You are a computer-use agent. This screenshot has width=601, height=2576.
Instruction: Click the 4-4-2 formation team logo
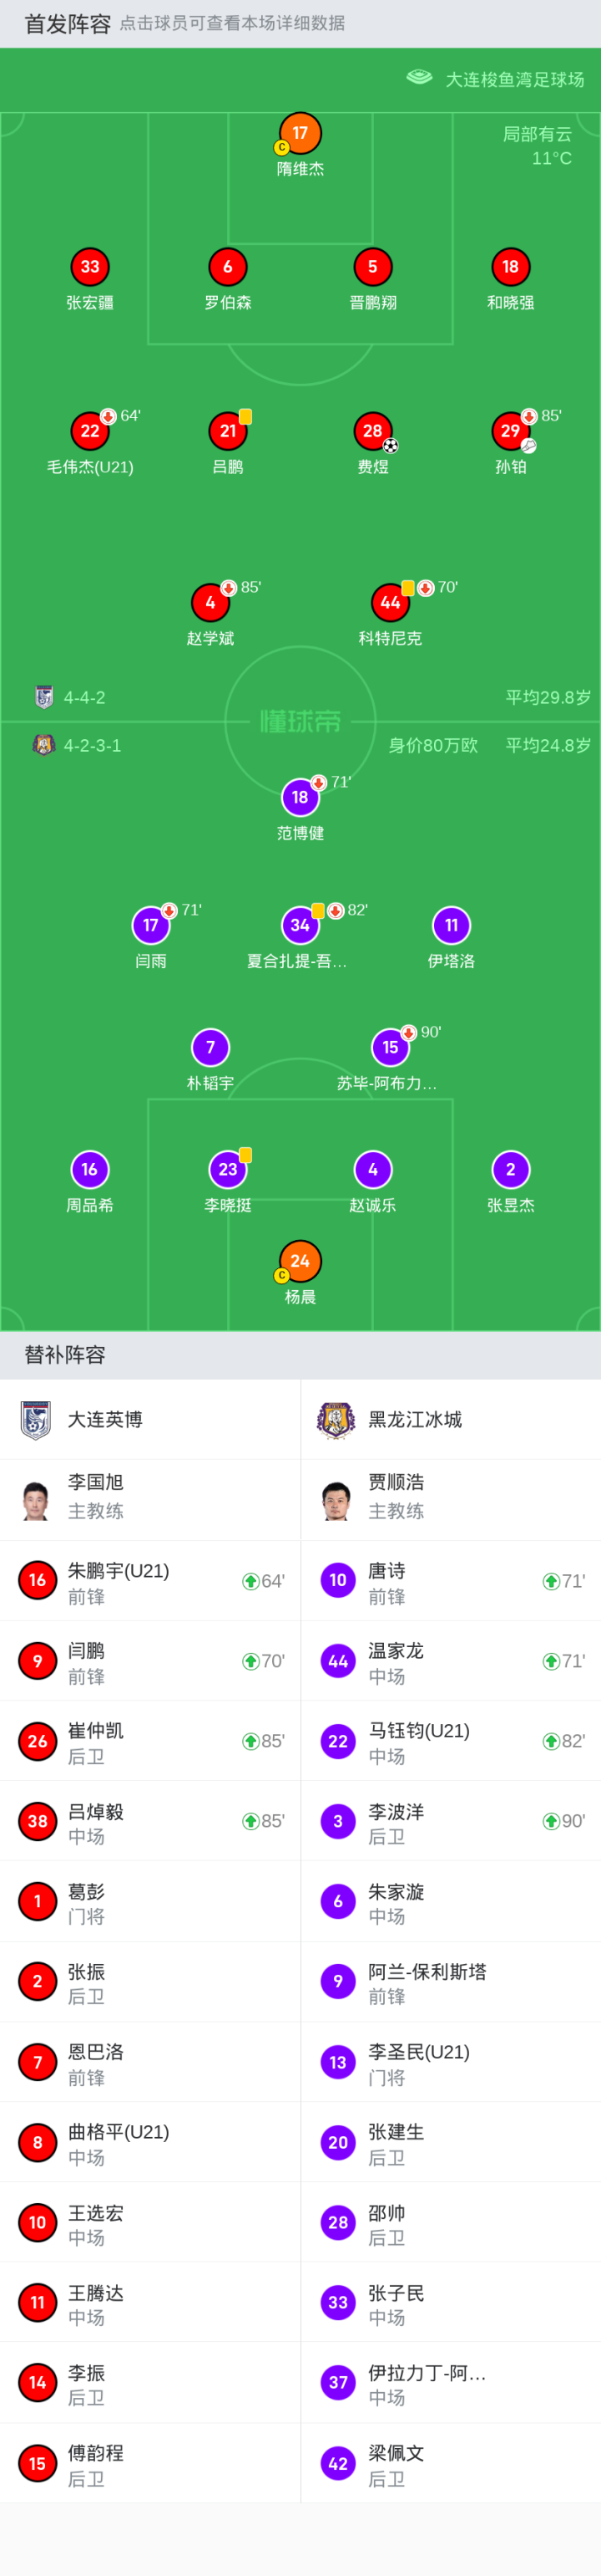coord(44,697)
